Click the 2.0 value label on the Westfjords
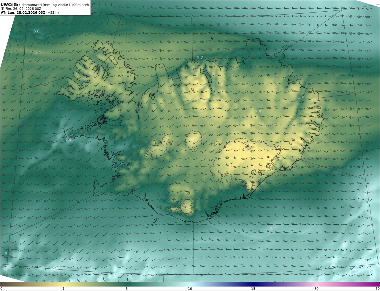 coord(92,73)
